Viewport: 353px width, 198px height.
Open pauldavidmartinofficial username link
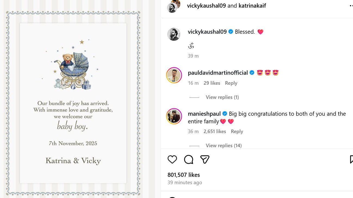(218, 73)
